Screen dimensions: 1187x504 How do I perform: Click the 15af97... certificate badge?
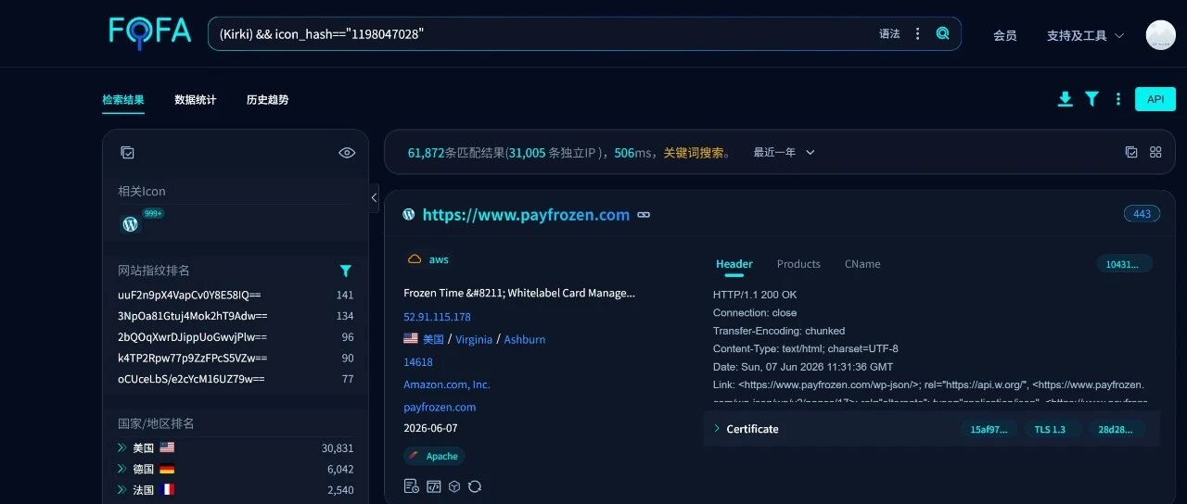[x=989, y=430]
